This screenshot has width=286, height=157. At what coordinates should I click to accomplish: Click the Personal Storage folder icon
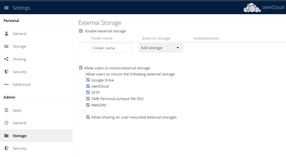(6, 46)
